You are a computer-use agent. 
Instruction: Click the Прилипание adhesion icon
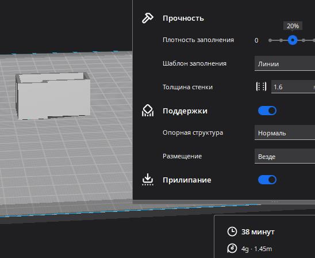click(148, 180)
